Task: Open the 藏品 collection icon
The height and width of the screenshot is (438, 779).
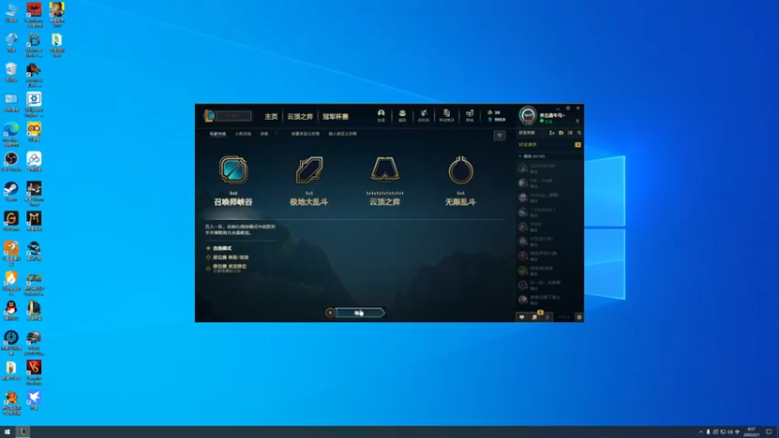Action: coord(402,115)
